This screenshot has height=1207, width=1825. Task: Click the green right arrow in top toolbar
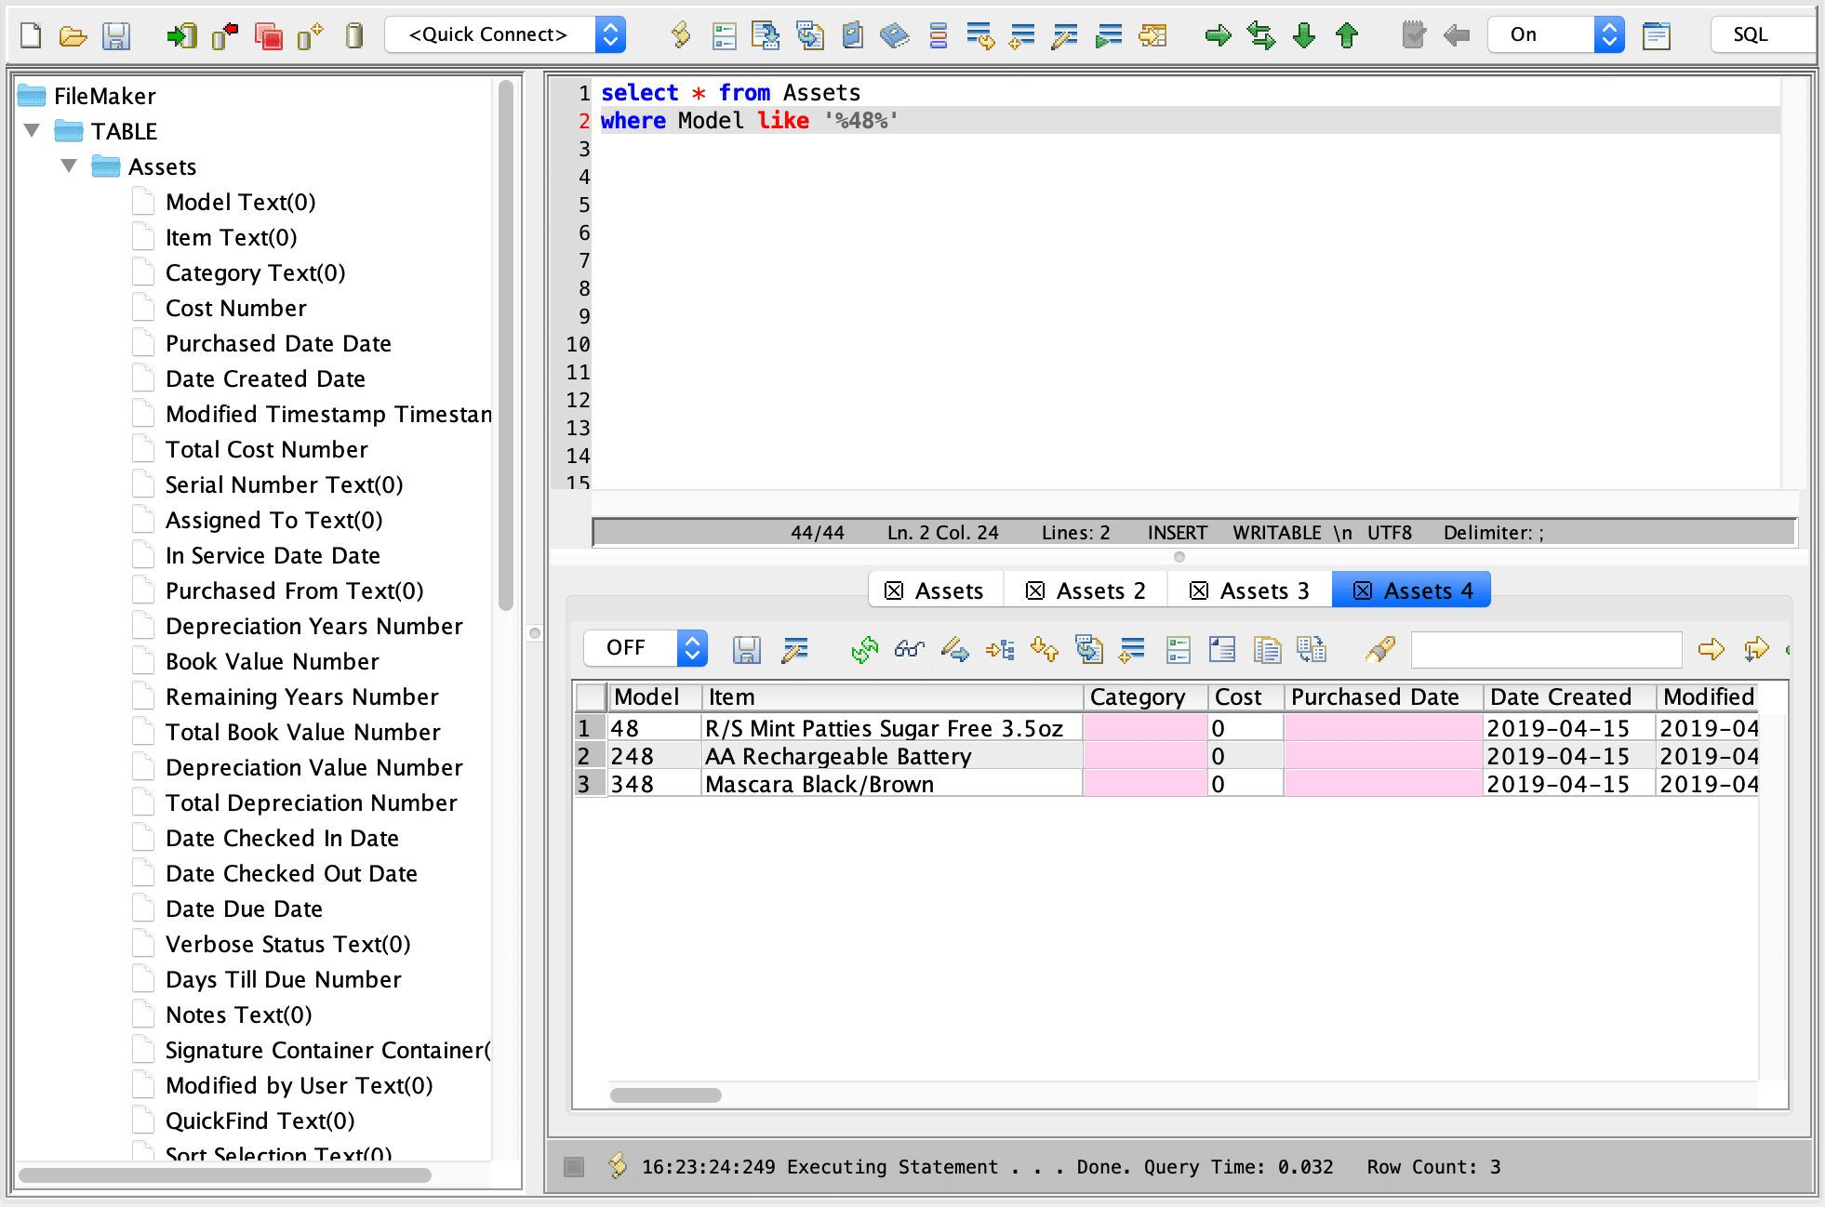pos(1218,35)
